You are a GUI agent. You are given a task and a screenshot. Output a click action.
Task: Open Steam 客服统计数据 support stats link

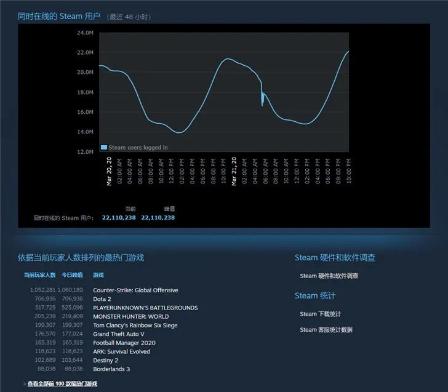click(326, 329)
